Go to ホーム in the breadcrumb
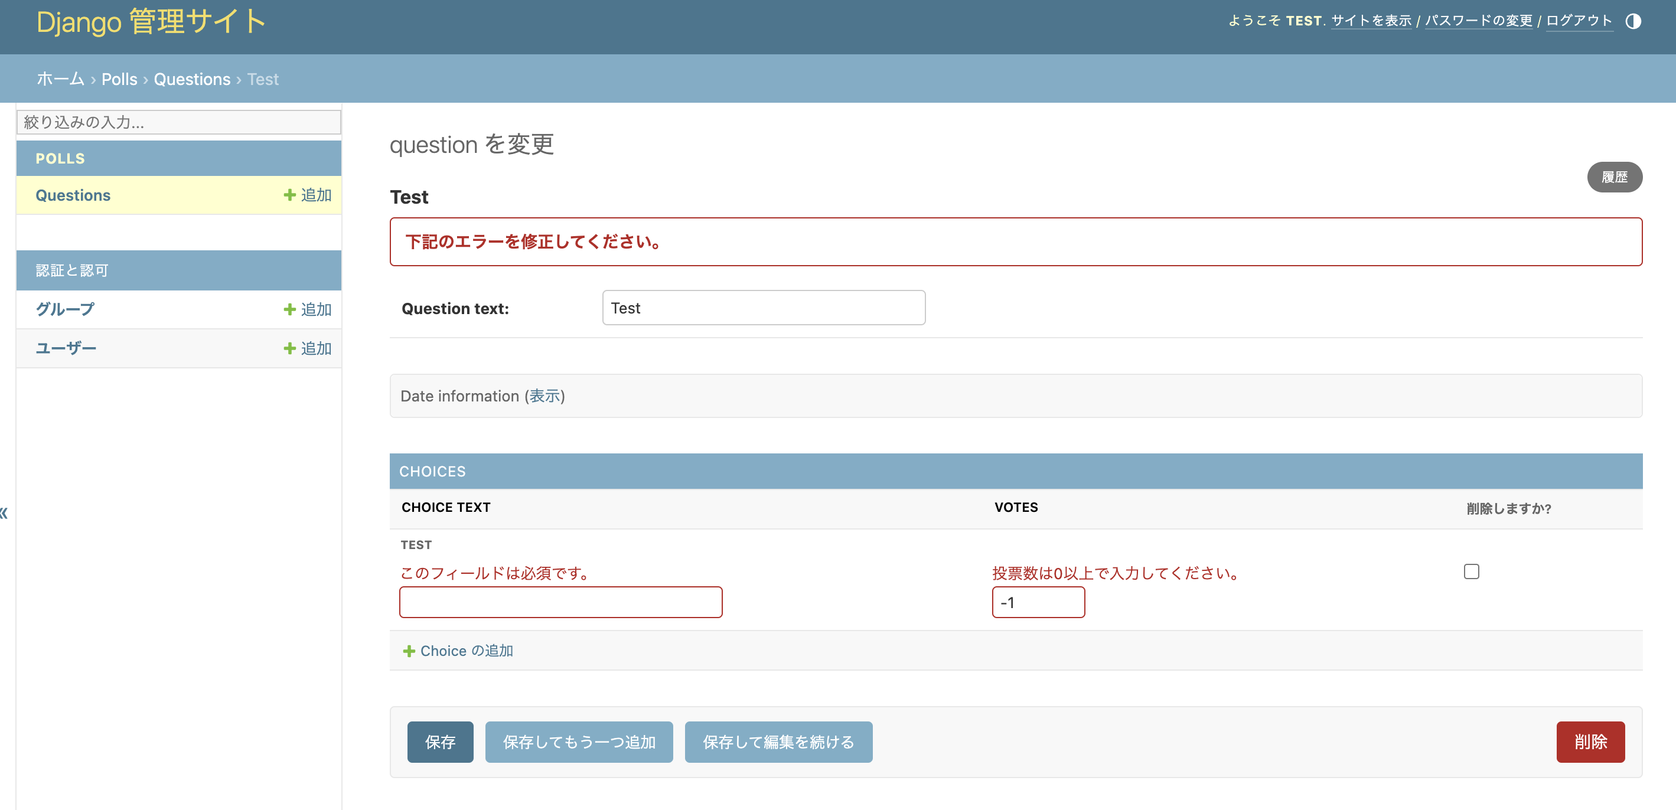Viewport: 1676px width, 810px height. click(60, 79)
